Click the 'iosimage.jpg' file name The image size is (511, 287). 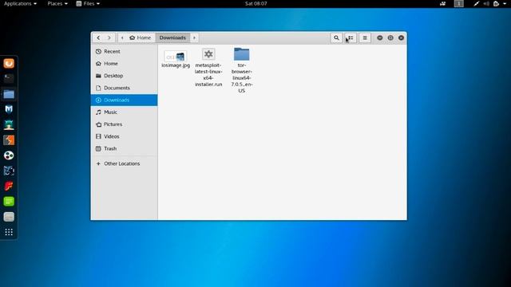click(x=176, y=65)
